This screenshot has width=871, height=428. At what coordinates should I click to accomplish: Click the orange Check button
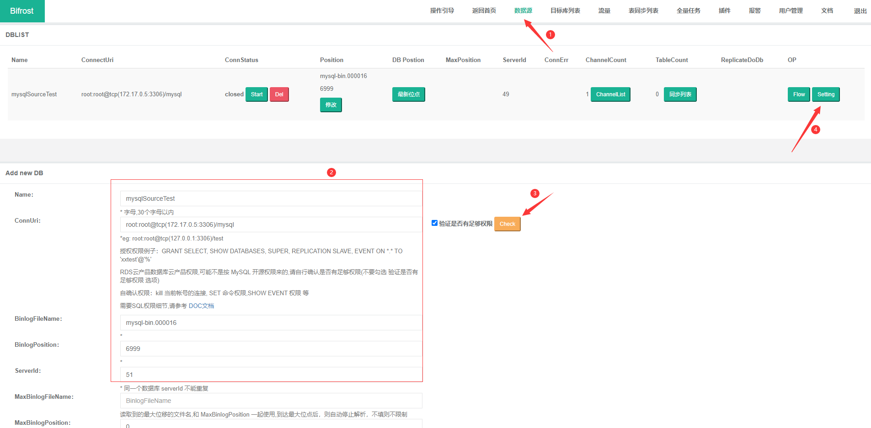[x=507, y=224]
